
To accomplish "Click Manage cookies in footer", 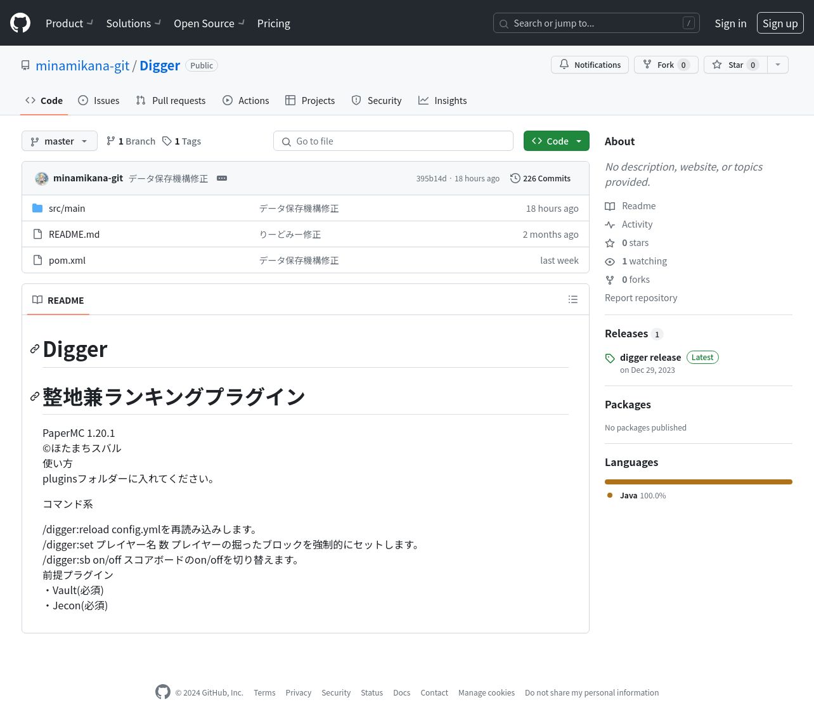I will click(x=486, y=692).
